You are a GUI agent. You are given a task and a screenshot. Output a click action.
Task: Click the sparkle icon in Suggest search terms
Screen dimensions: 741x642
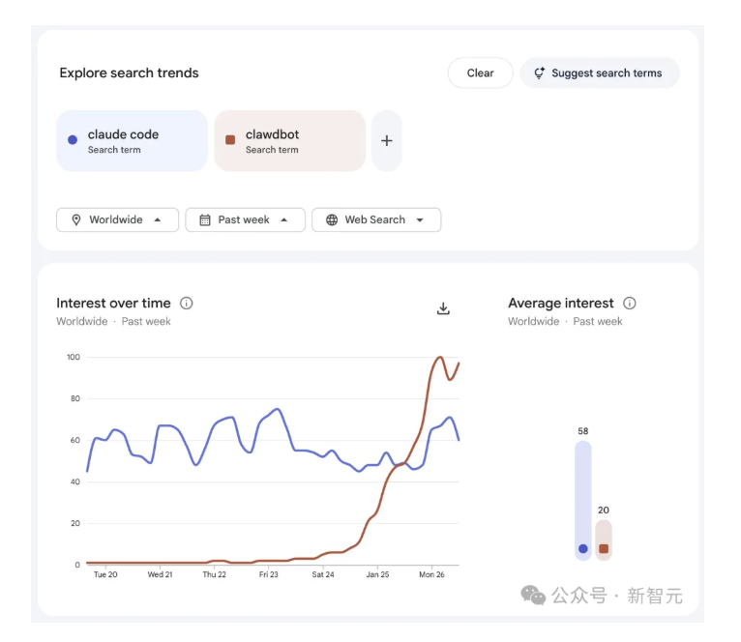pos(540,73)
